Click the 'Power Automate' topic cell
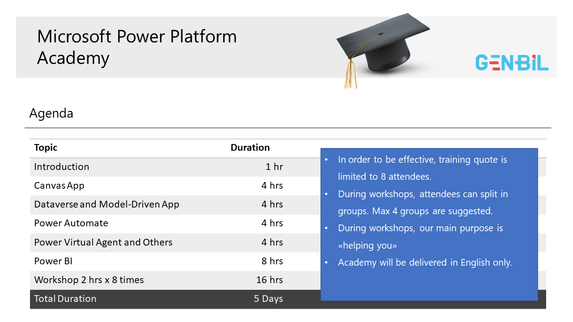This screenshot has width=573, height=322. [71, 223]
